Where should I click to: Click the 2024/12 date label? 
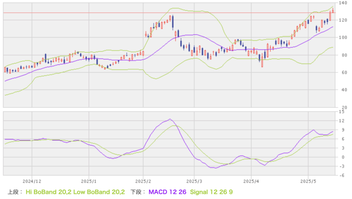32,181
